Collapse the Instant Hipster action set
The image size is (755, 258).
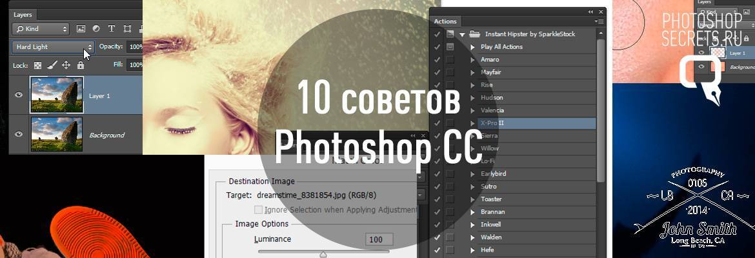click(462, 35)
